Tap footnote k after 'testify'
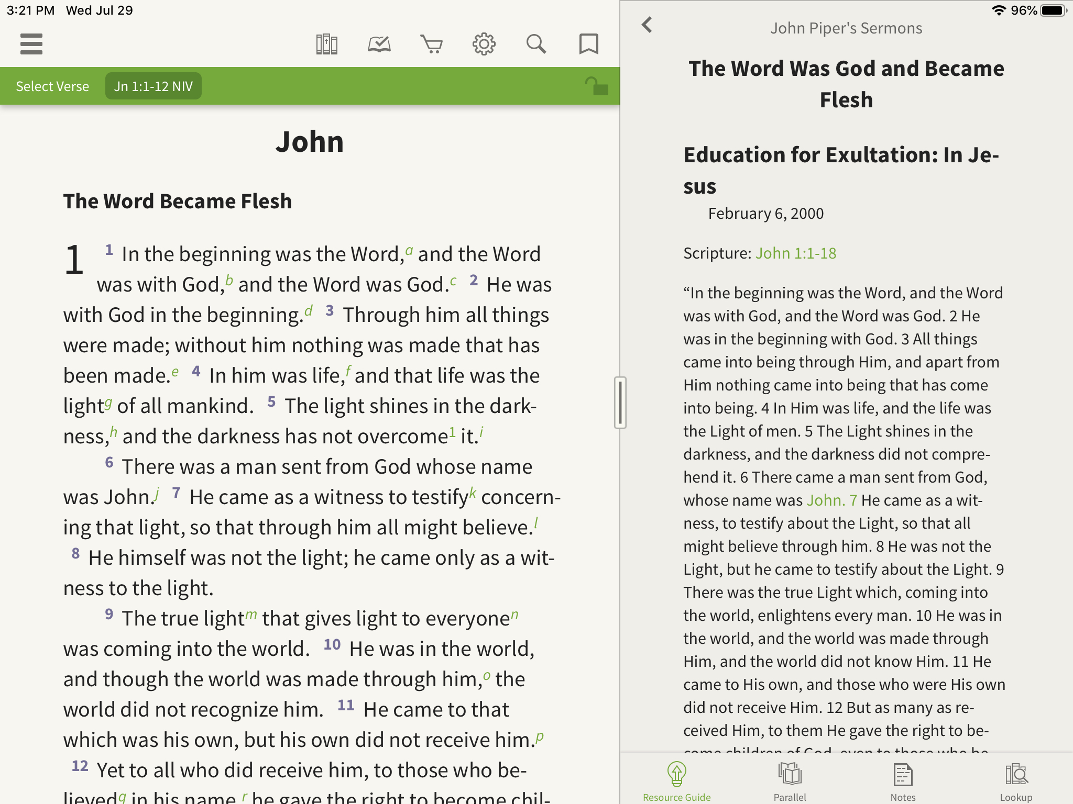 (x=473, y=493)
